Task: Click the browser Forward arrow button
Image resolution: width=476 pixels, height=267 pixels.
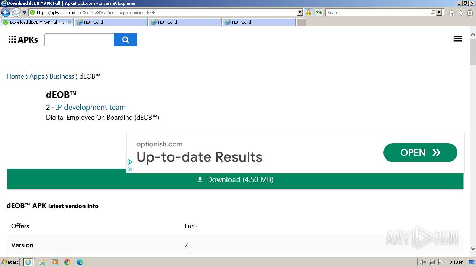Action: 16,12
